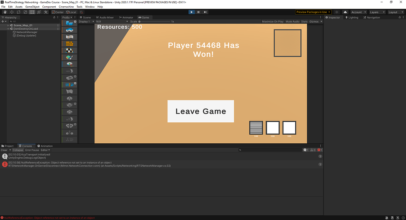Image resolution: width=406 pixels, height=220 pixels.
Task: Clear the Console log
Action: [x=4, y=150]
